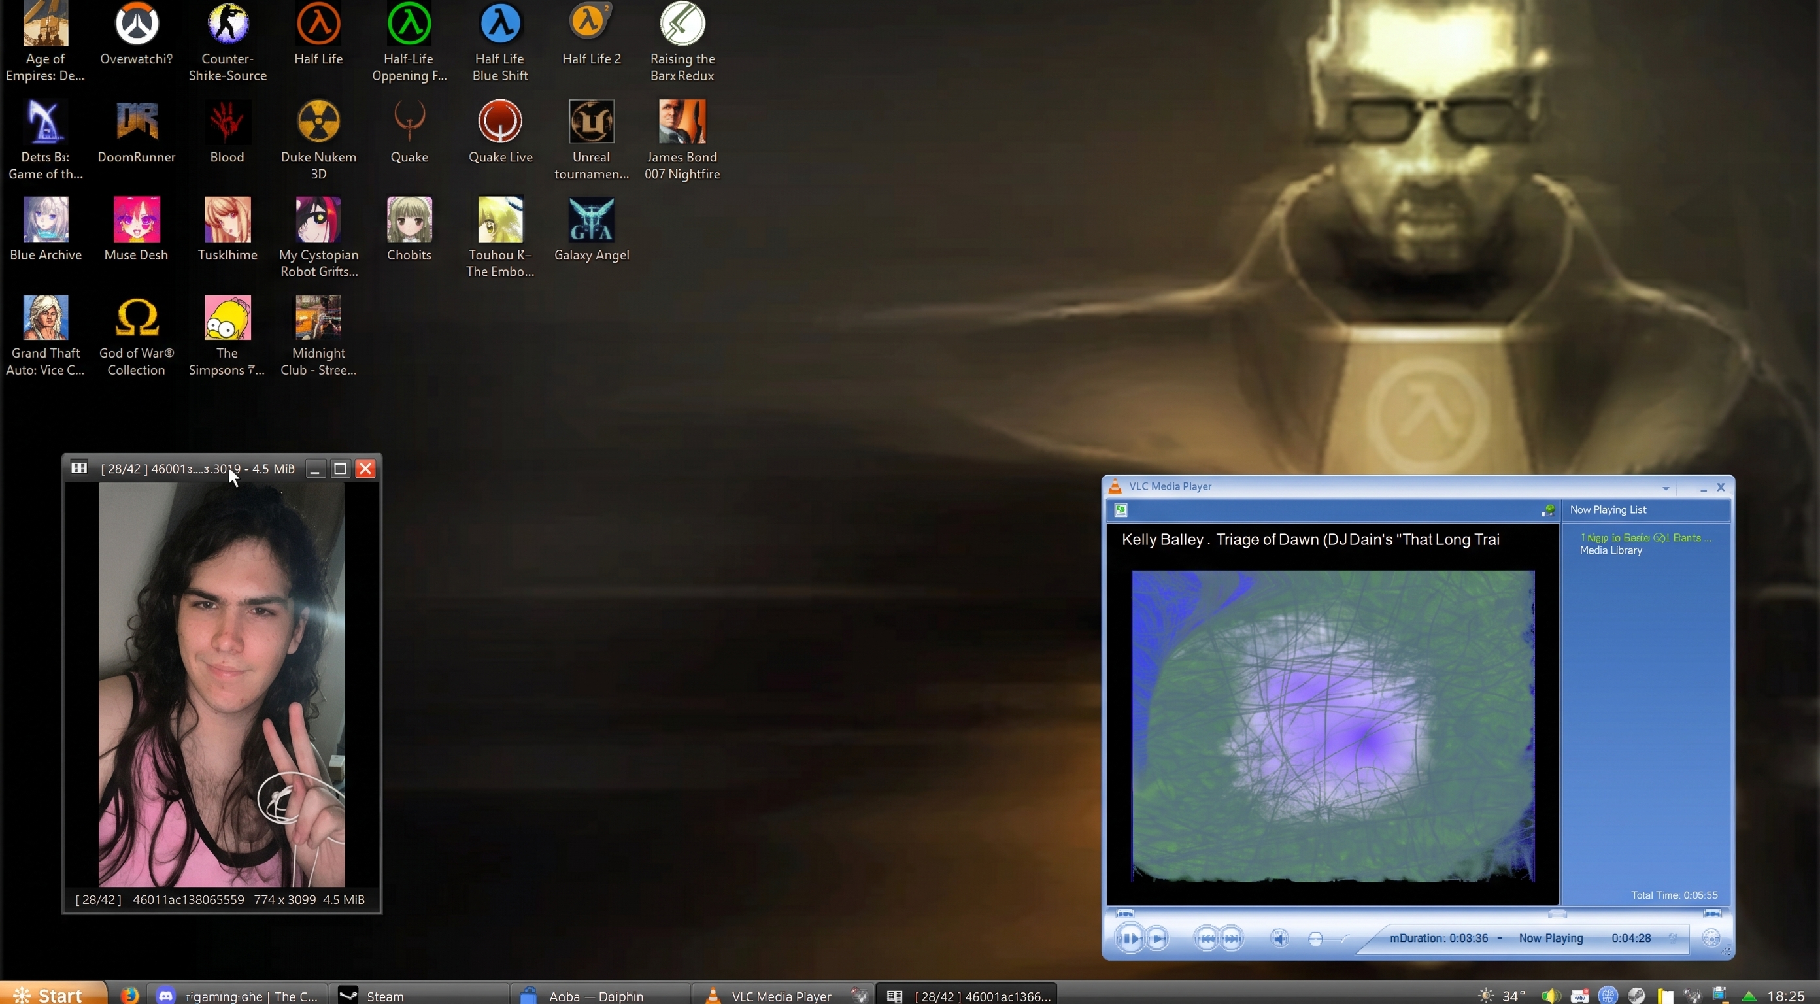Mute the audio in VLC player
The height and width of the screenshot is (1004, 1820).
coord(1279,938)
